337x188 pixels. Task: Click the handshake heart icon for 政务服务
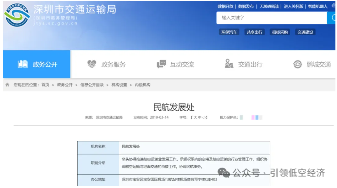click(91, 64)
